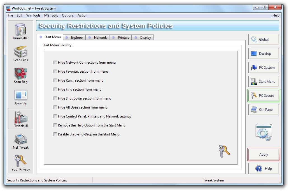Click the Security Restrictions and System Policies heading banner
The image size is (289, 191).
pos(158,26)
